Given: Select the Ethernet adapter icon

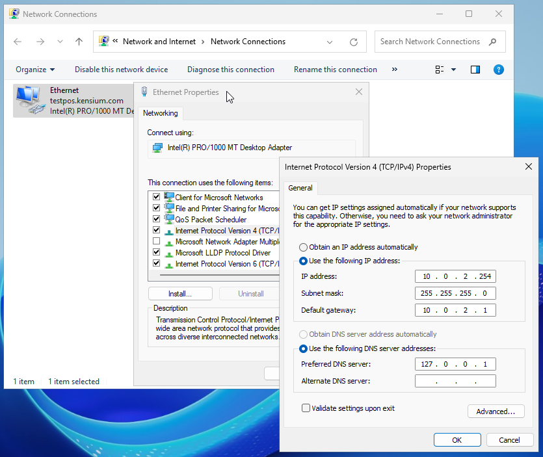Looking at the screenshot, I should [30, 100].
